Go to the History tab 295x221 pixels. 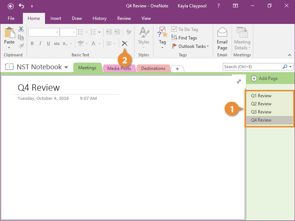click(100, 18)
